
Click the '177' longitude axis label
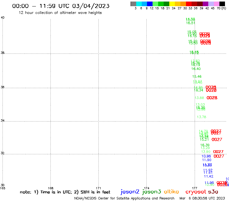pyautogui.click(x=195, y=188)
